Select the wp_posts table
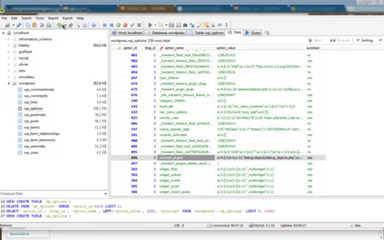 31,121
